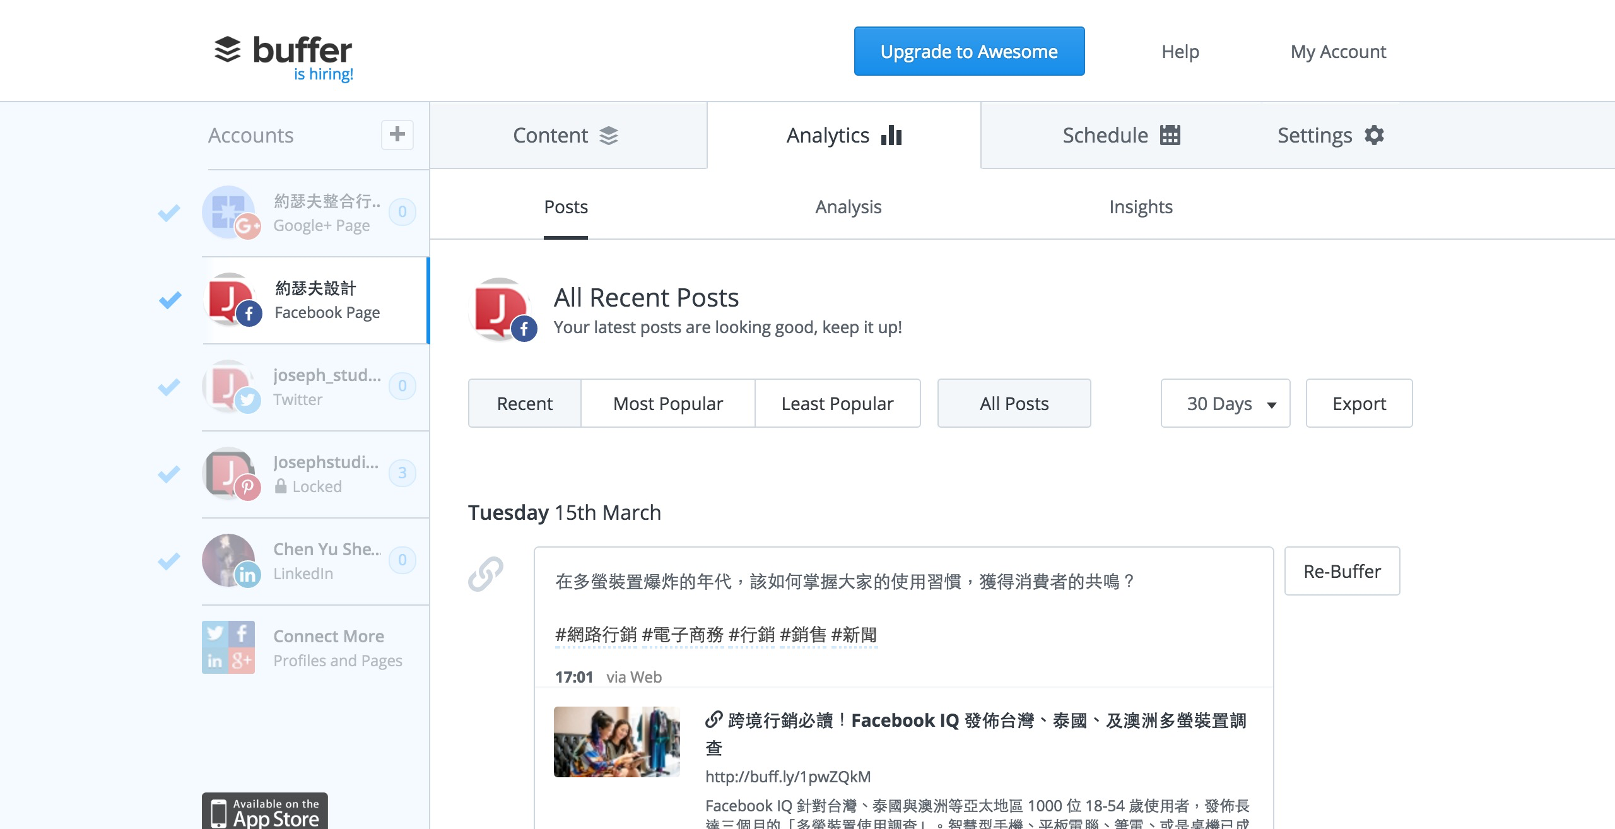Screen dimensions: 1615x829
Task: Select the Twitter joseph_stud account avatar
Action: click(229, 386)
